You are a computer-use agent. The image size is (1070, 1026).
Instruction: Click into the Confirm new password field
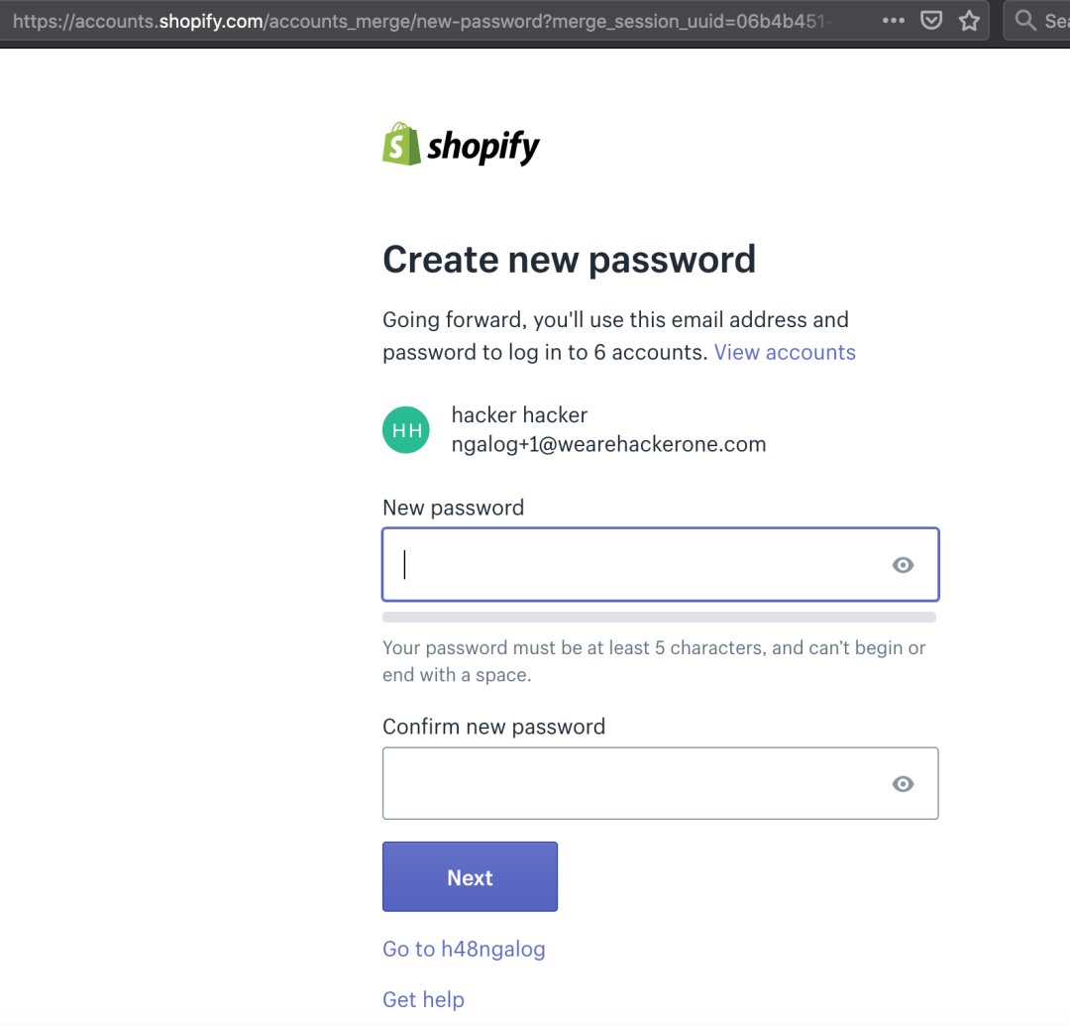tap(634, 784)
